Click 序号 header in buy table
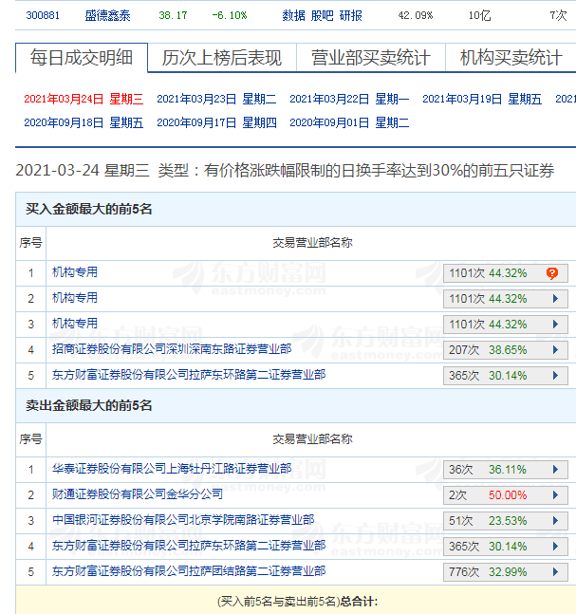The width and height of the screenshot is (576, 614). [x=30, y=243]
